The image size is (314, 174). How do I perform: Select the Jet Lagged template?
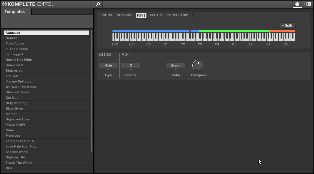coord(47,54)
